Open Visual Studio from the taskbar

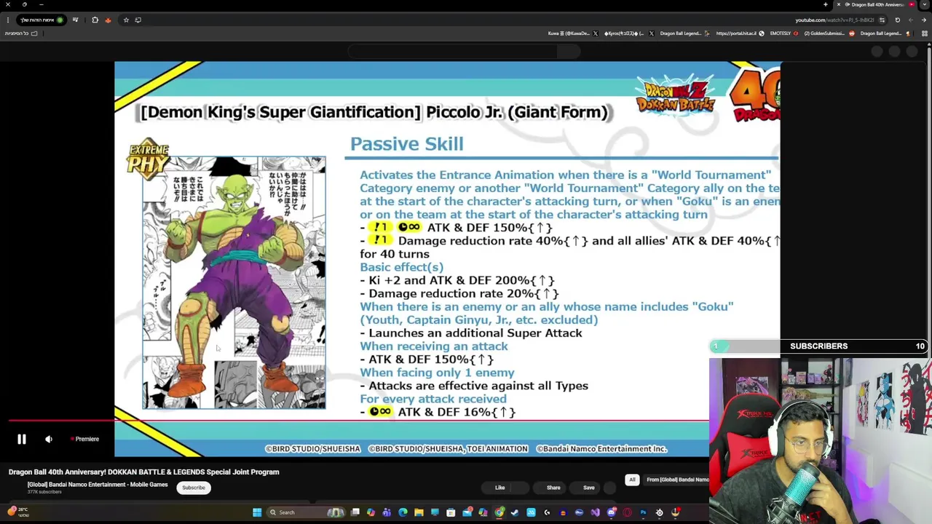595,512
